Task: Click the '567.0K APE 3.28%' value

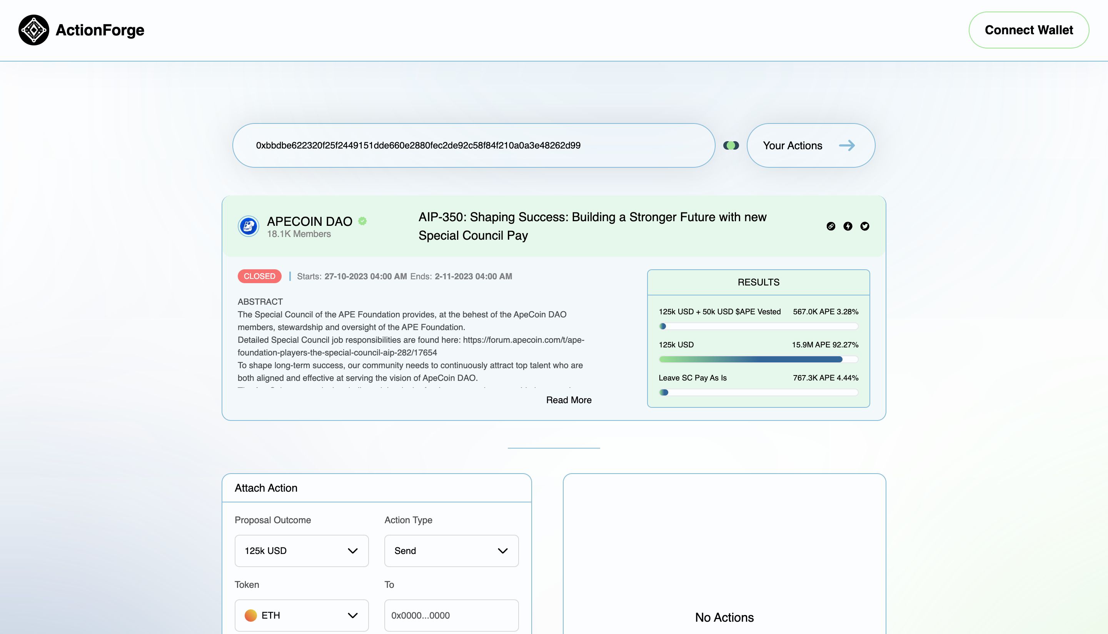Action: tap(826, 311)
